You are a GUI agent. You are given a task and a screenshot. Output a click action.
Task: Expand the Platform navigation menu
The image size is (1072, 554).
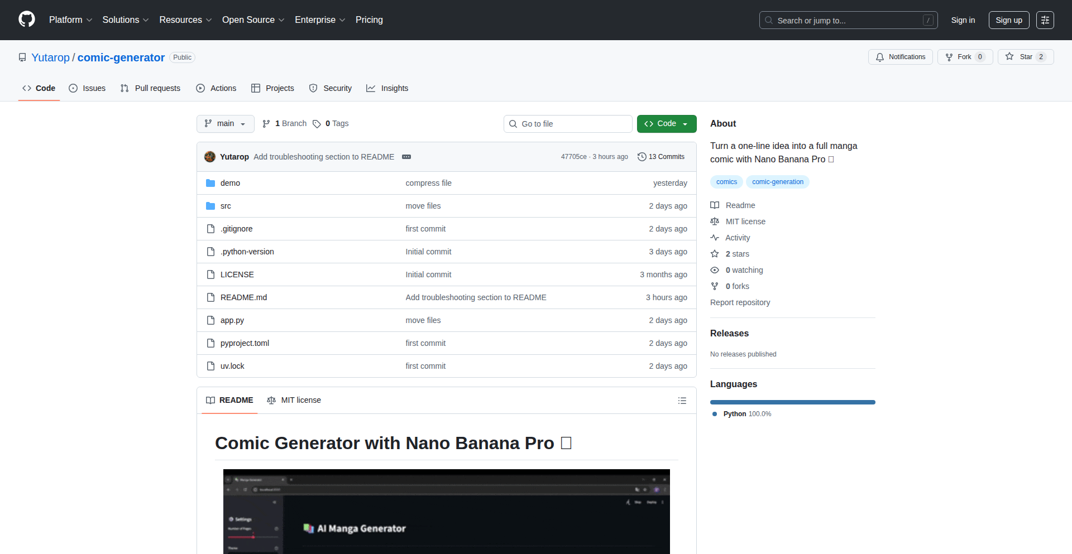coord(70,20)
